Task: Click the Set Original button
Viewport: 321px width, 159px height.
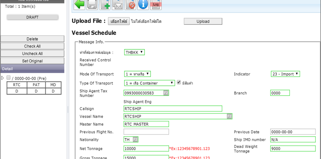Action: [x=32, y=61]
